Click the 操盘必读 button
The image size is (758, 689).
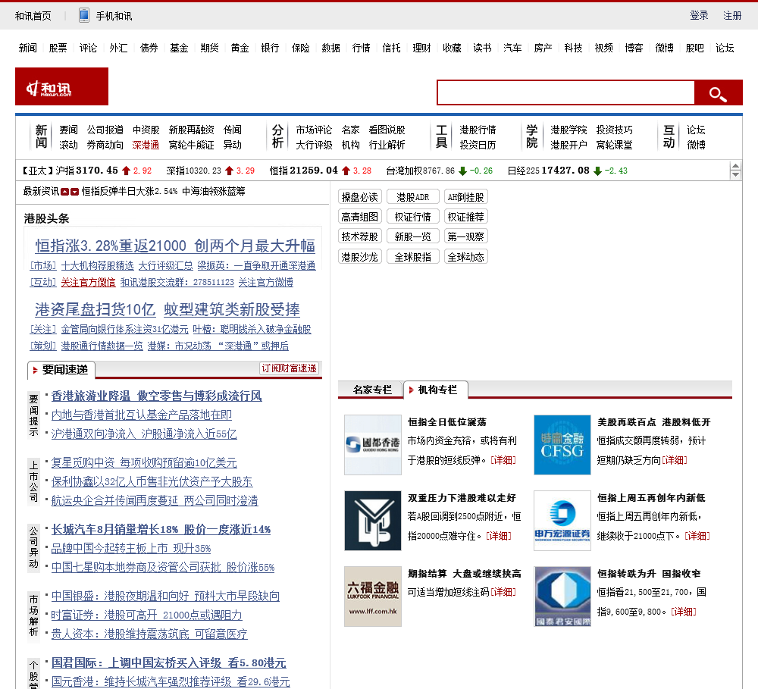pos(359,197)
